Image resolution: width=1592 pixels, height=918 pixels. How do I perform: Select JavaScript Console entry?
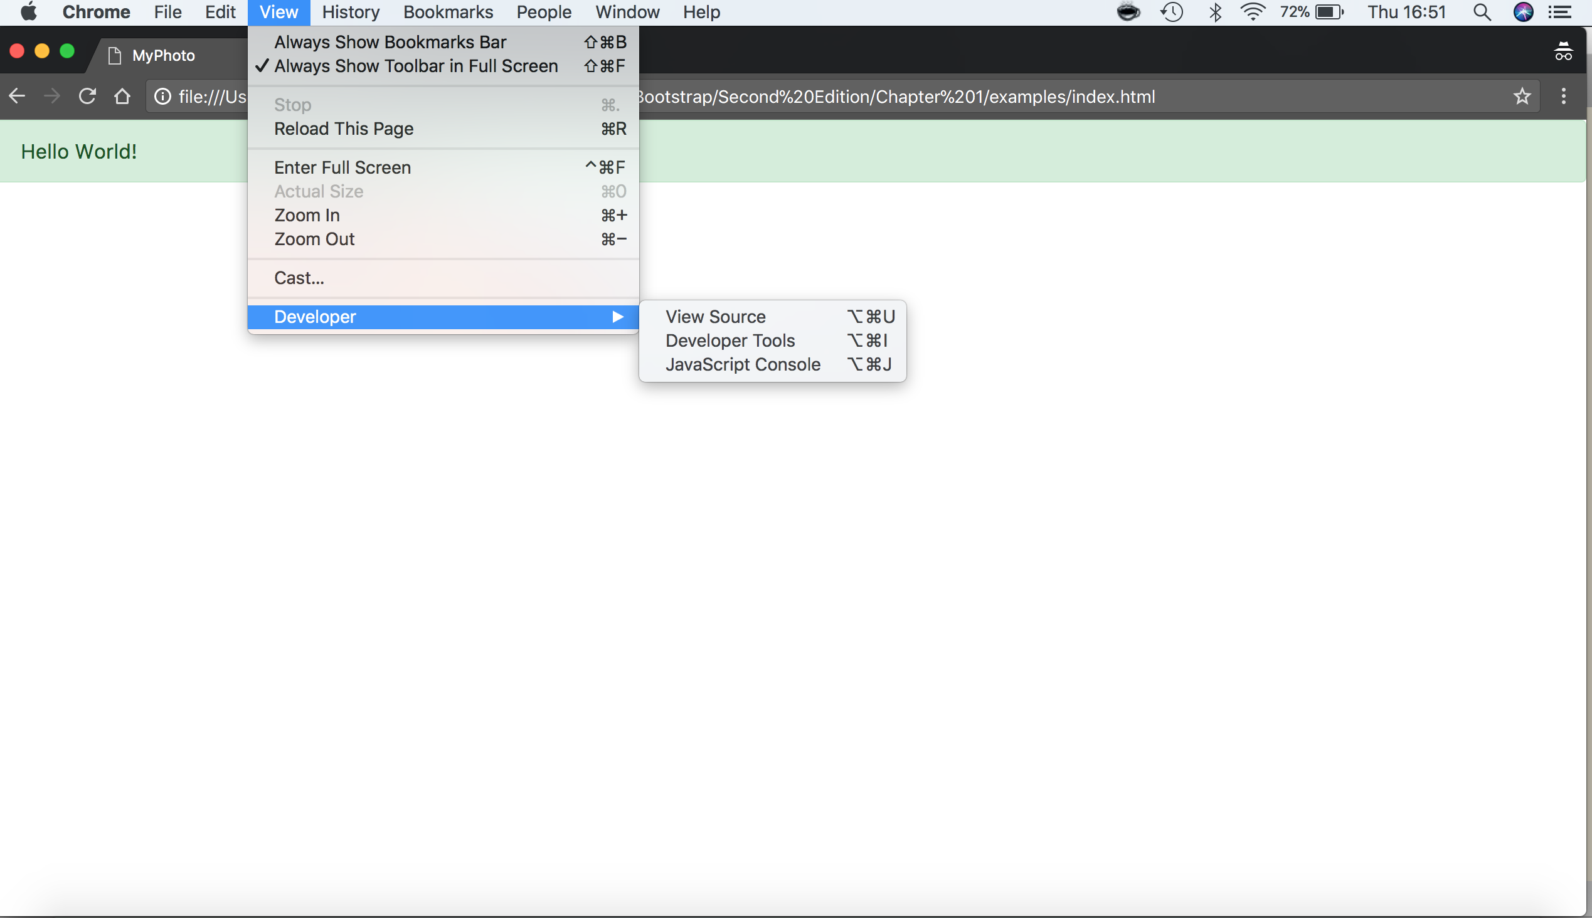click(x=743, y=364)
